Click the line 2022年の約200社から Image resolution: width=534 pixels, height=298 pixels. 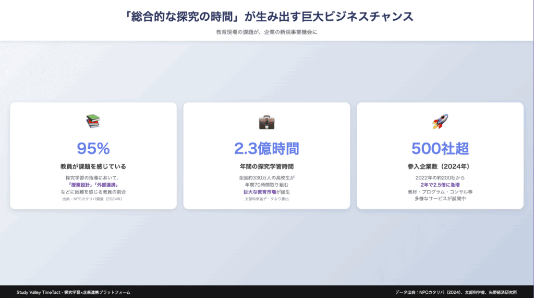click(x=440, y=178)
